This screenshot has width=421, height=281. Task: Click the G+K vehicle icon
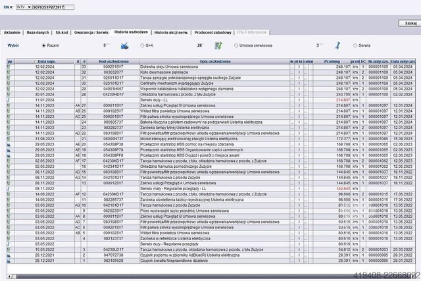click(x=124, y=46)
